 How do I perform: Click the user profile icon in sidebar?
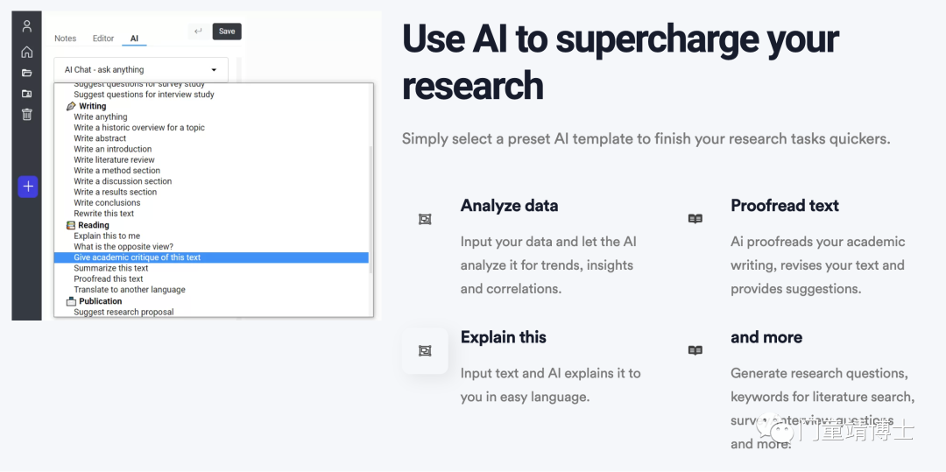[26, 26]
